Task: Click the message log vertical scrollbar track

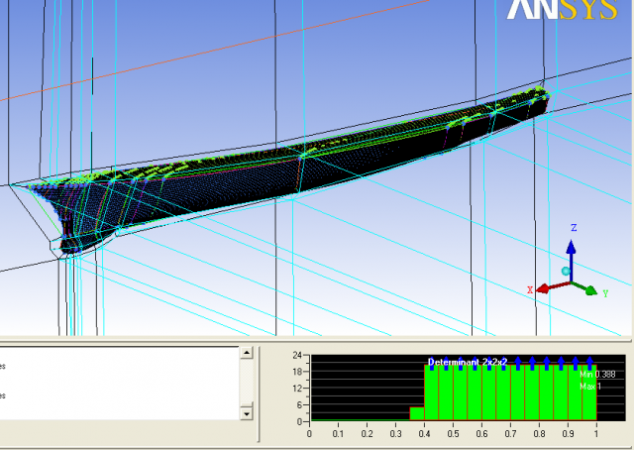Action: click(247, 382)
